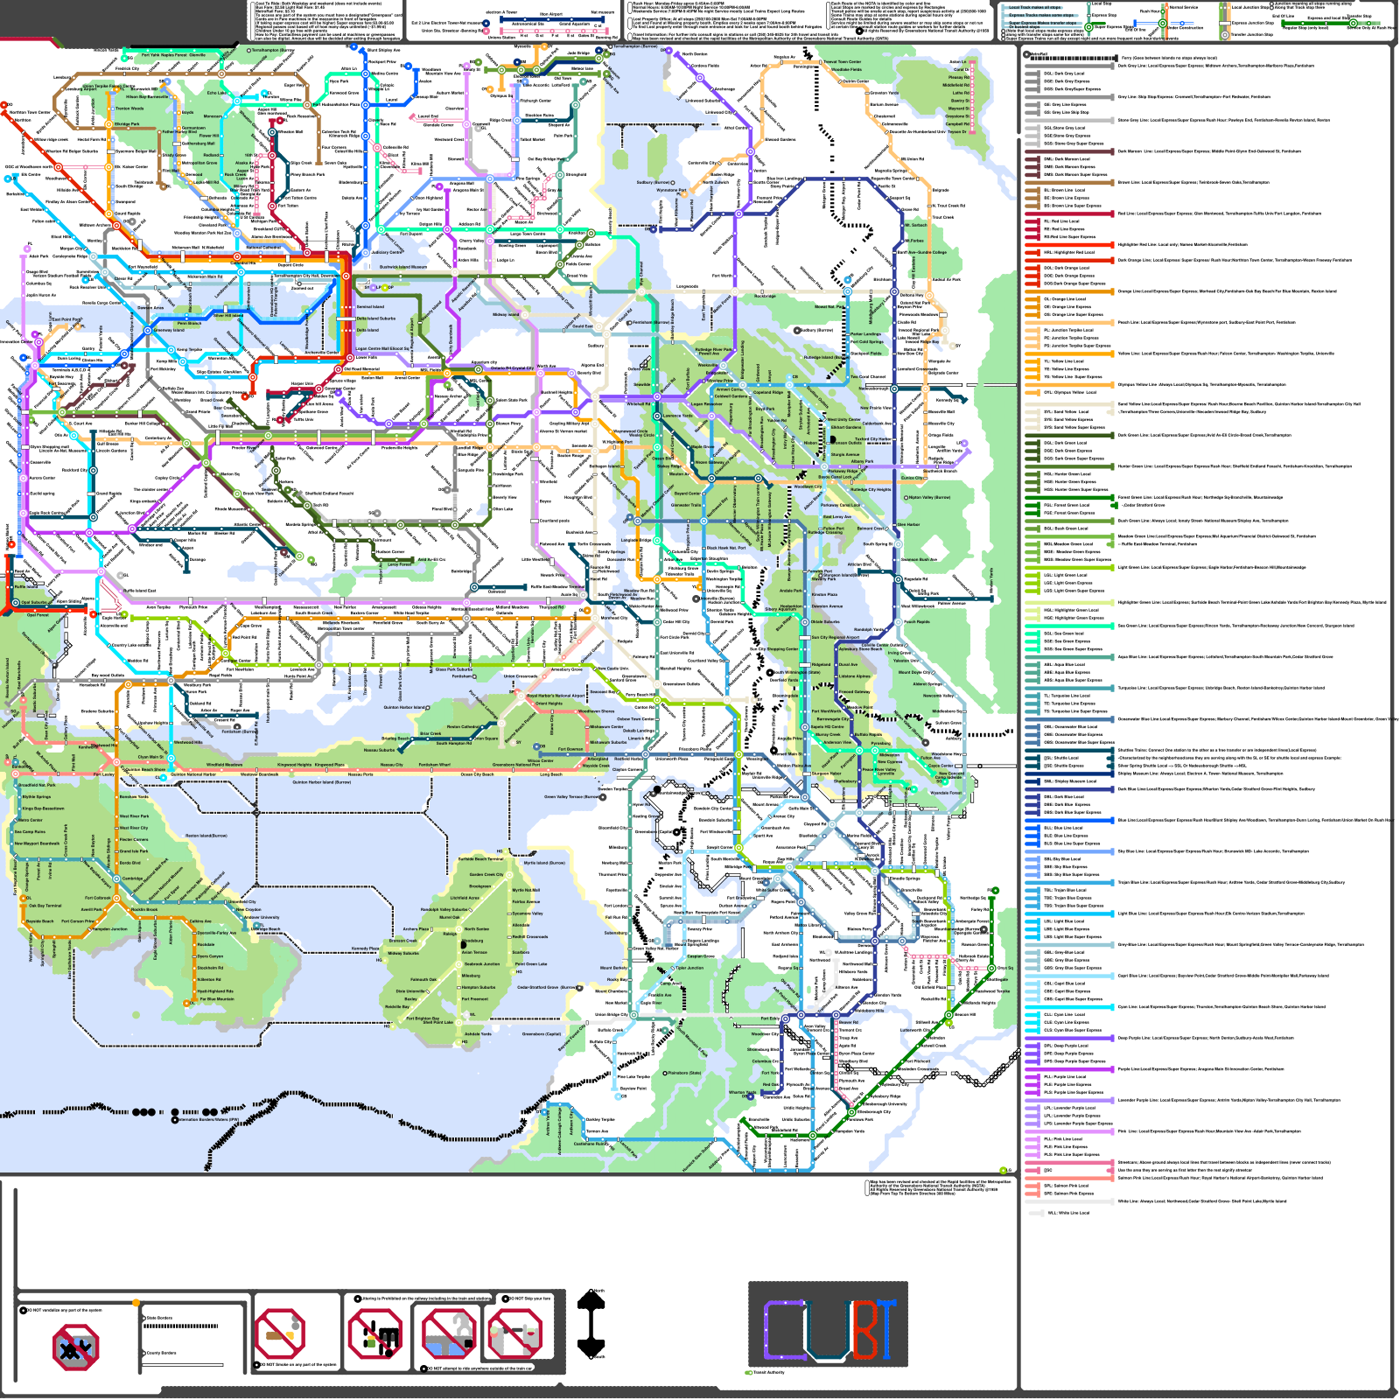Screen dimensions: 1400x1400
Task: Click the Highlighter Red line bar in legend
Action: click(x=1069, y=245)
